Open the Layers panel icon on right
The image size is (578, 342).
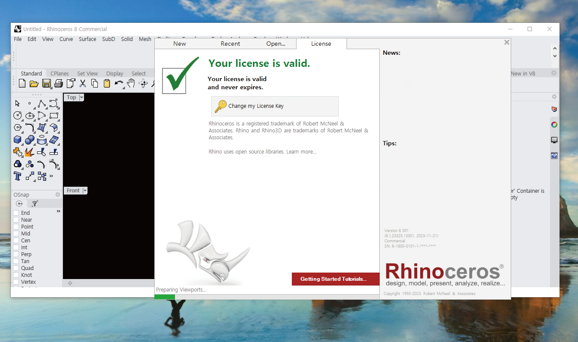click(x=554, y=109)
